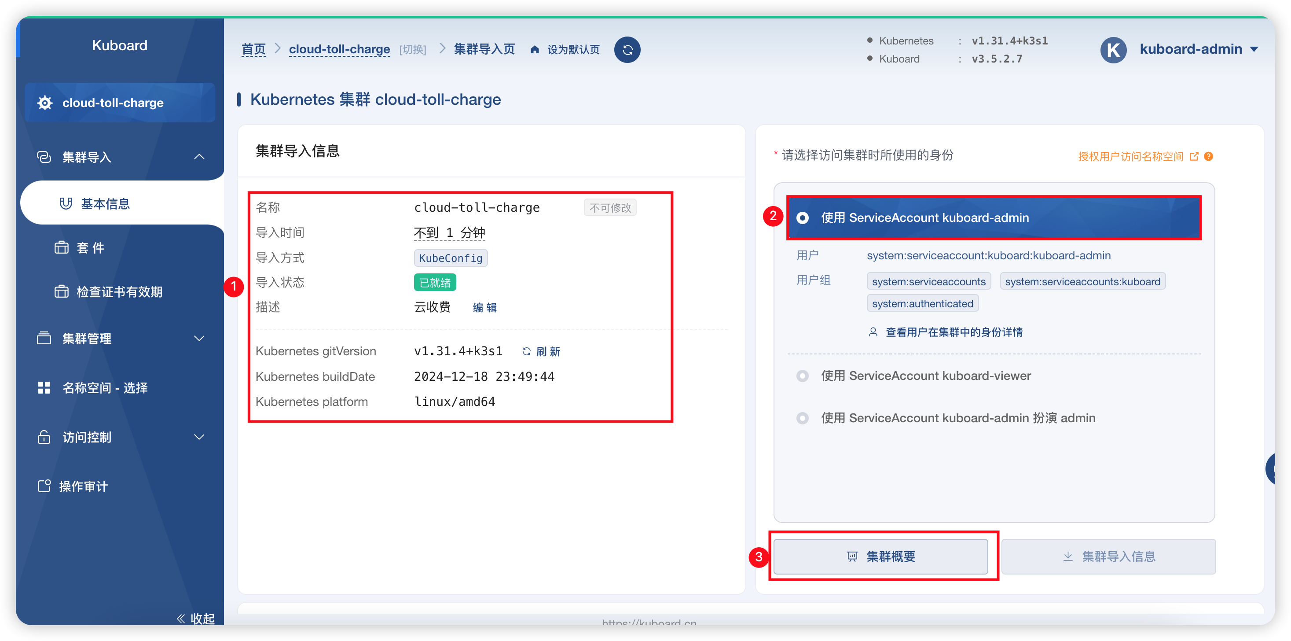
Task: Click the 集群概要 button
Action: 880,556
